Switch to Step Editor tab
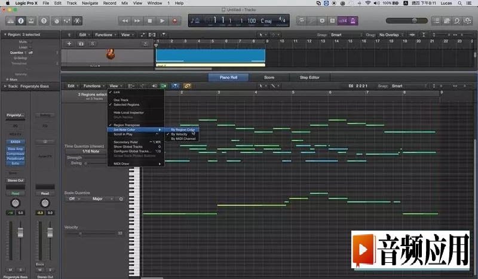The height and width of the screenshot is (279, 478). 310,78
